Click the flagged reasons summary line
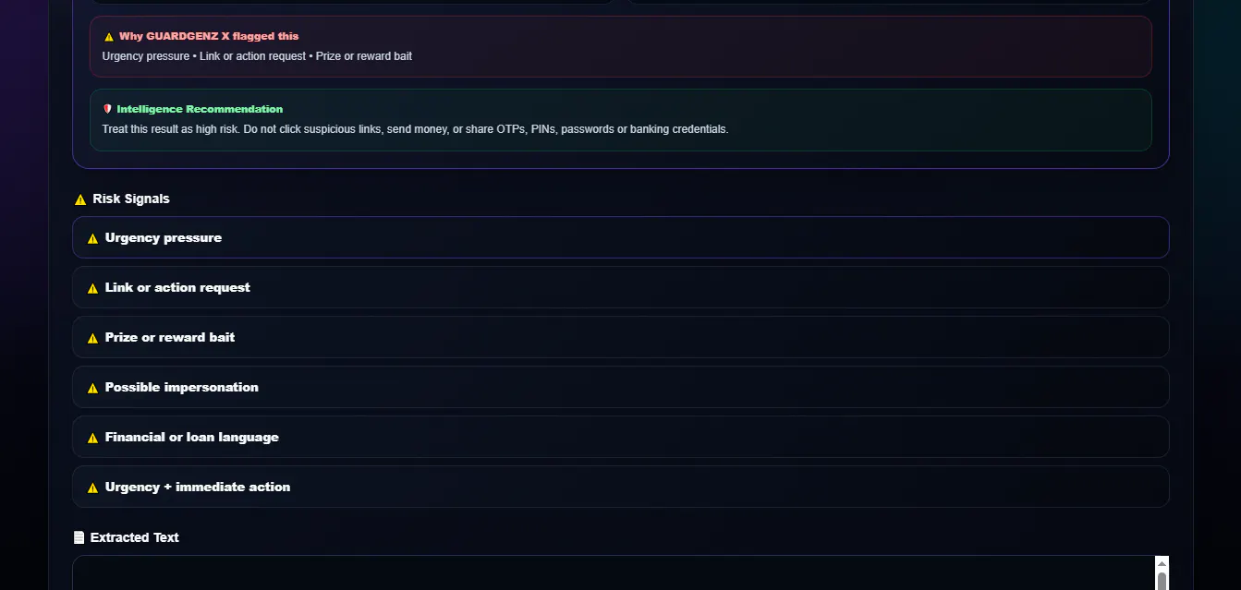The width and height of the screenshot is (1241, 590). (257, 56)
